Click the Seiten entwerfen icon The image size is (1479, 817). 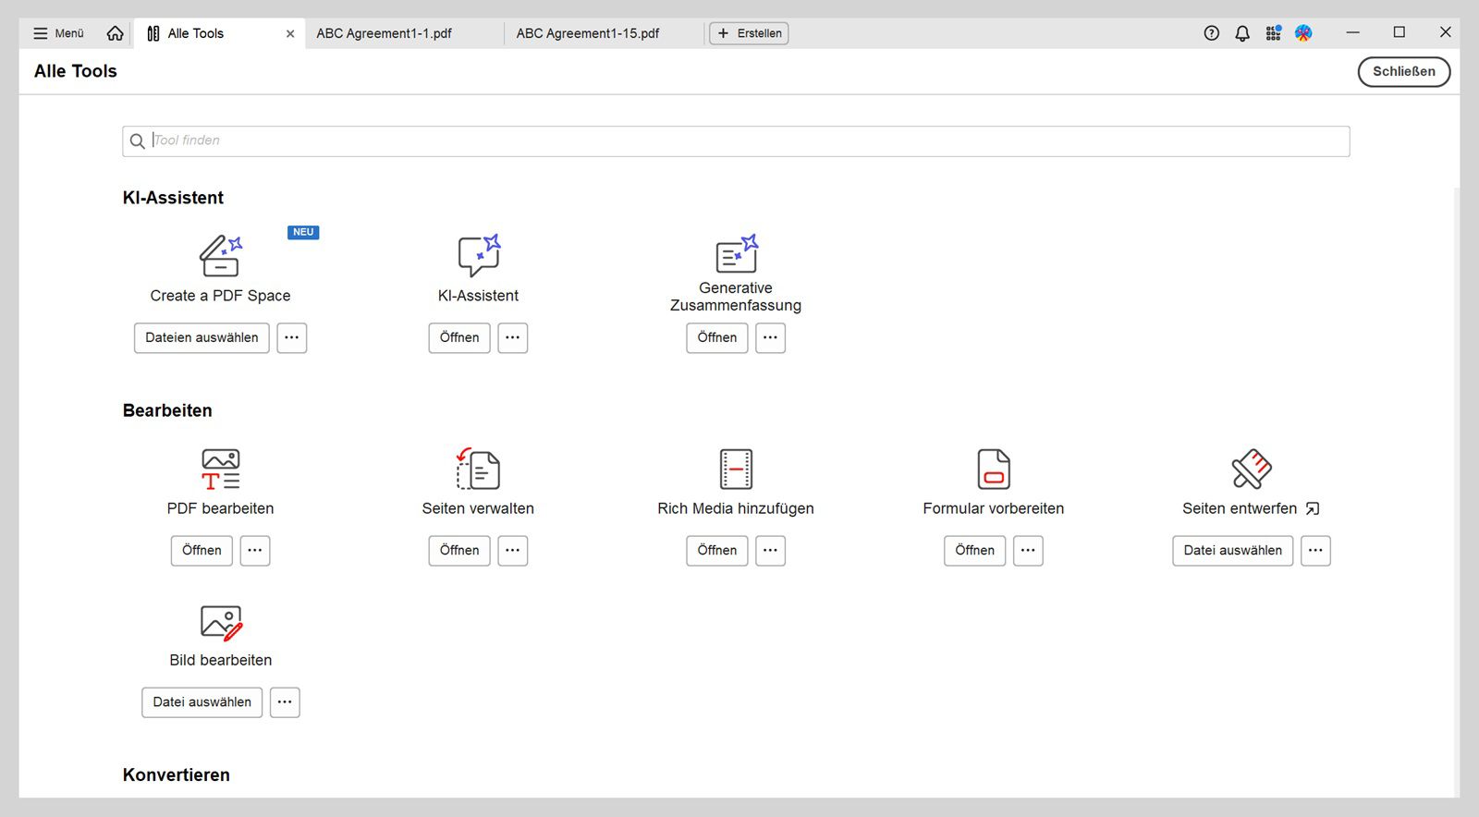coord(1252,469)
